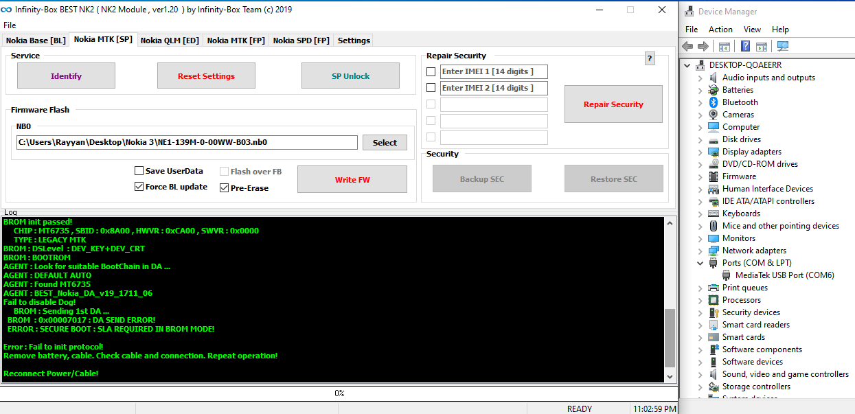Open Infinity-Box File menu

pos(10,25)
